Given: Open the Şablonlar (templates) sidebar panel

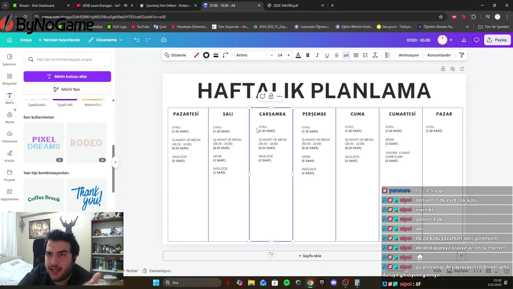Looking at the screenshot, I should tap(10, 59).
